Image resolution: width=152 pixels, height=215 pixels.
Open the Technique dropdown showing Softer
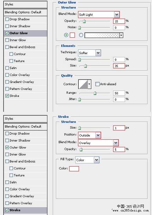(x=89, y=53)
